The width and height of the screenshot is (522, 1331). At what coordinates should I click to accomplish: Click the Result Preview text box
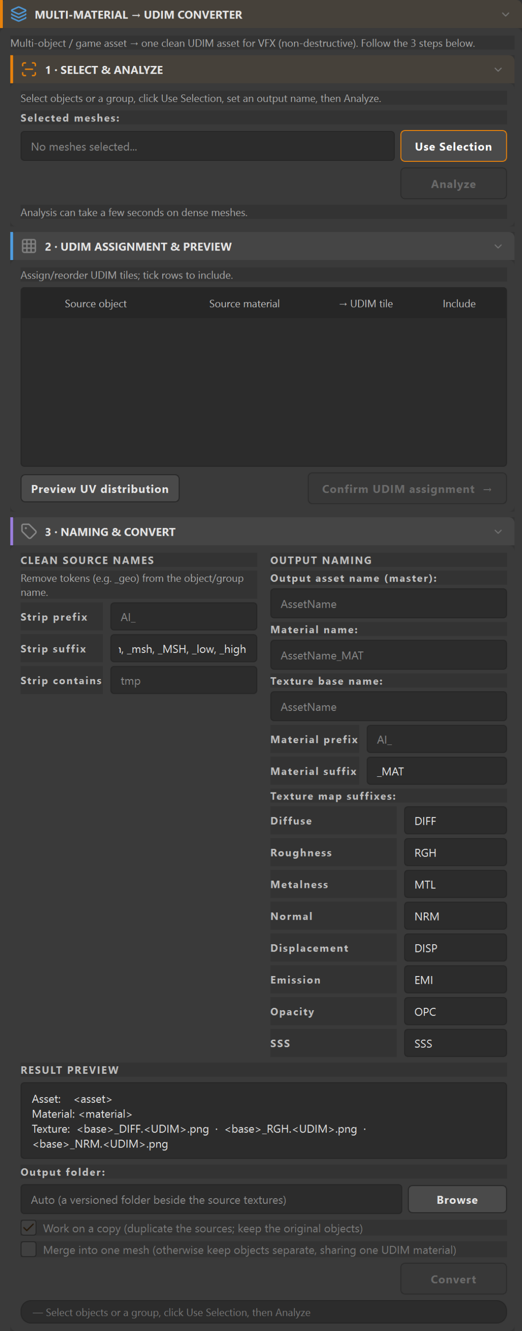[x=263, y=1121]
